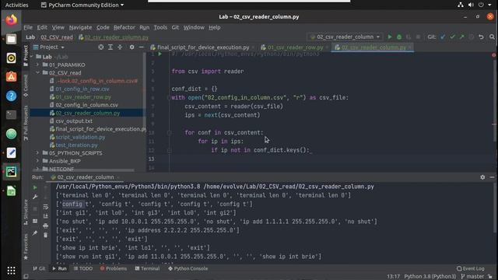Launch Files manager from the dock

[11, 39]
